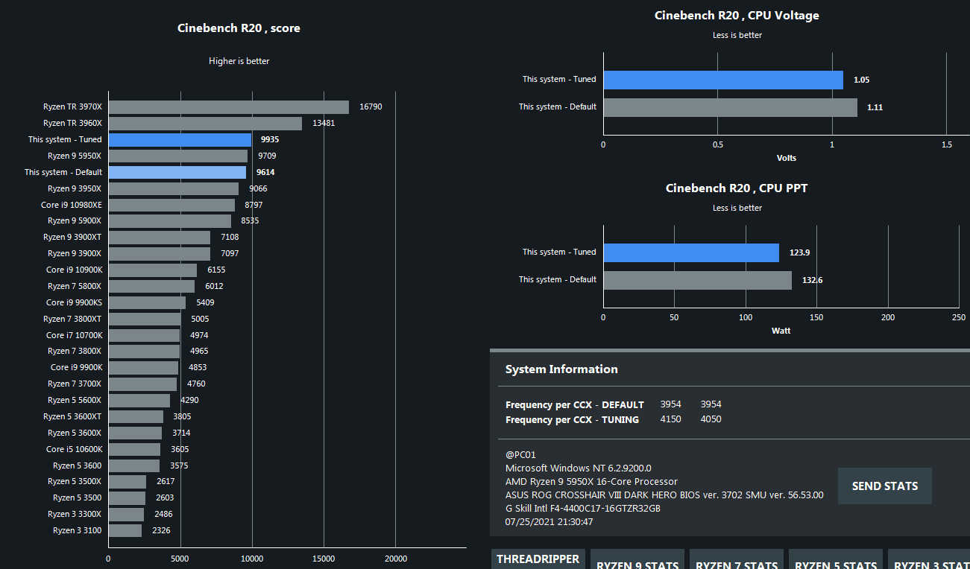Image resolution: width=970 pixels, height=569 pixels.
Task: Select the This system - Tuned score bar
Action: (180, 140)
